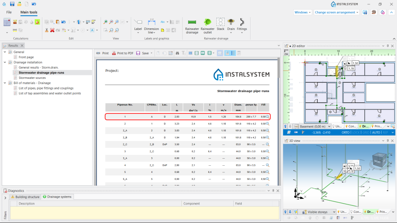Open the Save dropdown arrow

pyautogui.click(x=152, y=53)
